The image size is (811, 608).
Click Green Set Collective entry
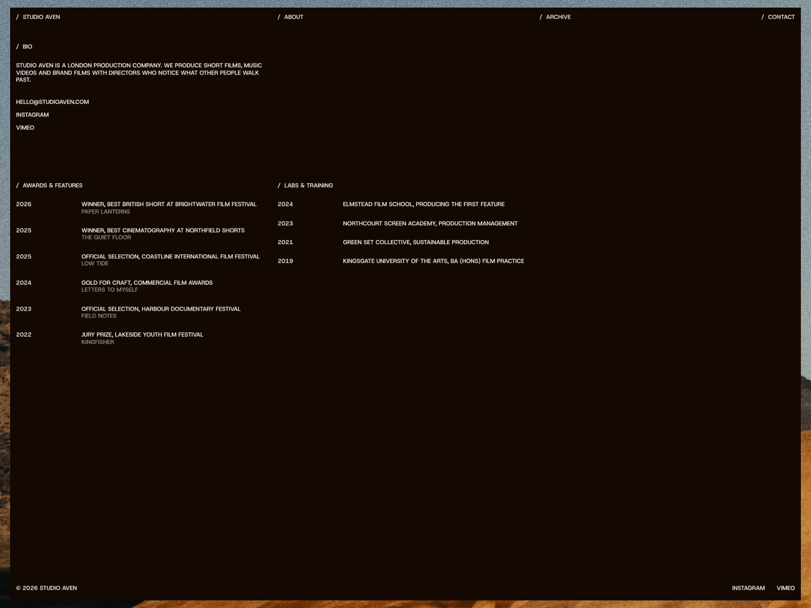[416, 242]
